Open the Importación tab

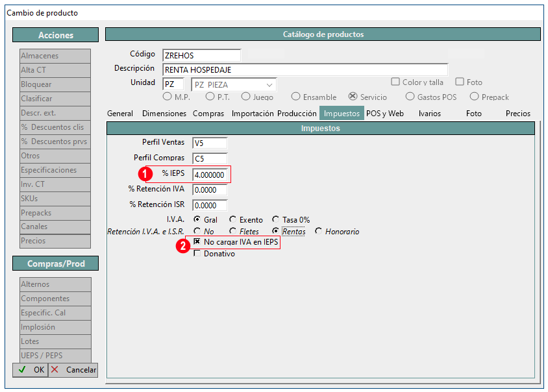(253, 114)
